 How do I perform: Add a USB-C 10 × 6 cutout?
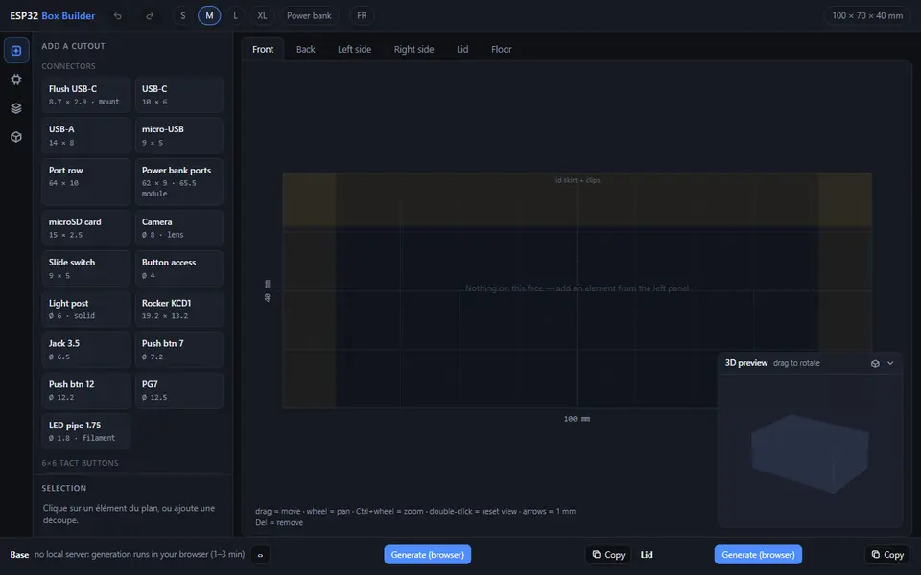(x=179, y=95)
